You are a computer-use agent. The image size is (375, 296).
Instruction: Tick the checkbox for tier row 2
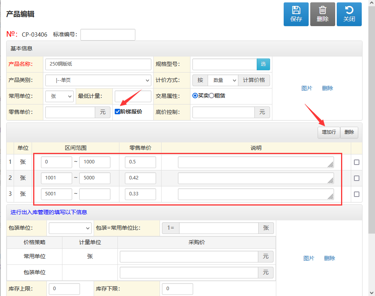click(357, 178)
